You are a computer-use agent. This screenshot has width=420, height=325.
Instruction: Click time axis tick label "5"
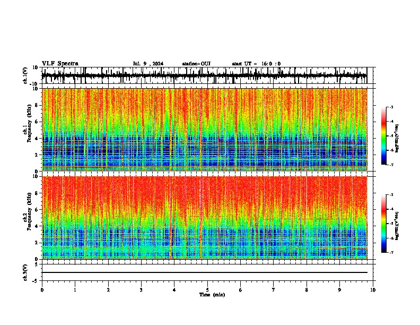pyautogui.click(x=207, y=290)
